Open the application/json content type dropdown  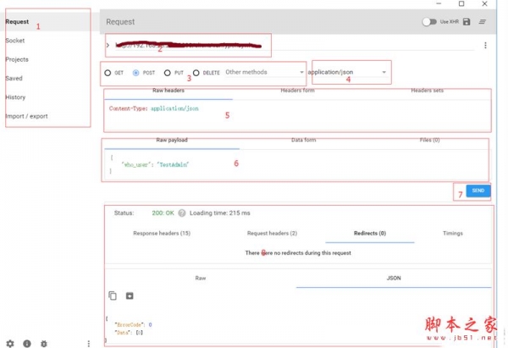coord(349,73)
